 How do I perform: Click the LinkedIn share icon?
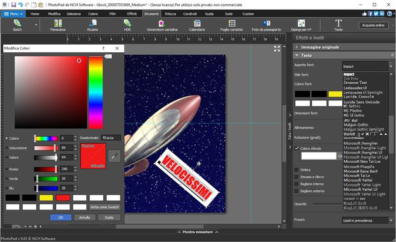click(x=382, y=13)
